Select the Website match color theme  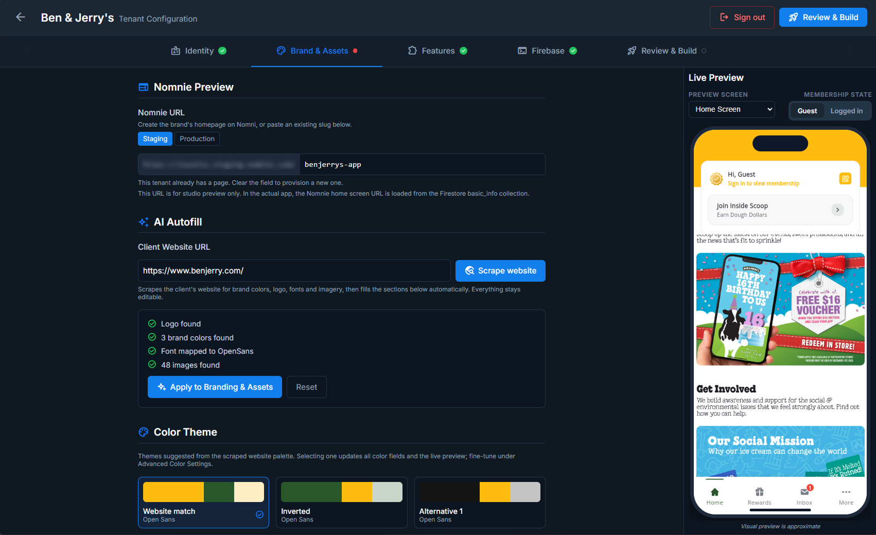pyautogui.click(x=203, y=503)
